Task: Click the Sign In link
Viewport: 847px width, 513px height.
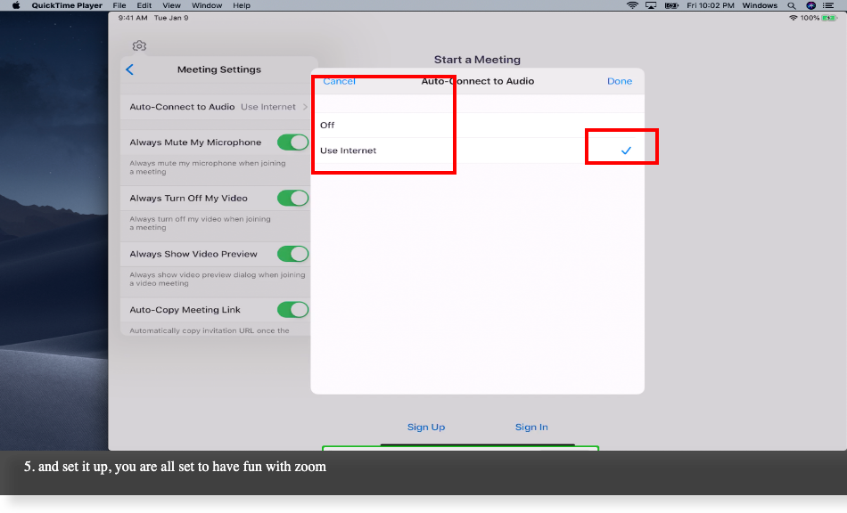Action: pyautogui.click(x=531, y=427)
